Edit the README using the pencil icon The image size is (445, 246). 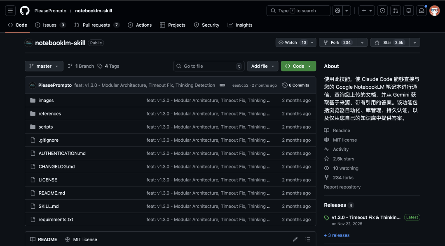295,239
